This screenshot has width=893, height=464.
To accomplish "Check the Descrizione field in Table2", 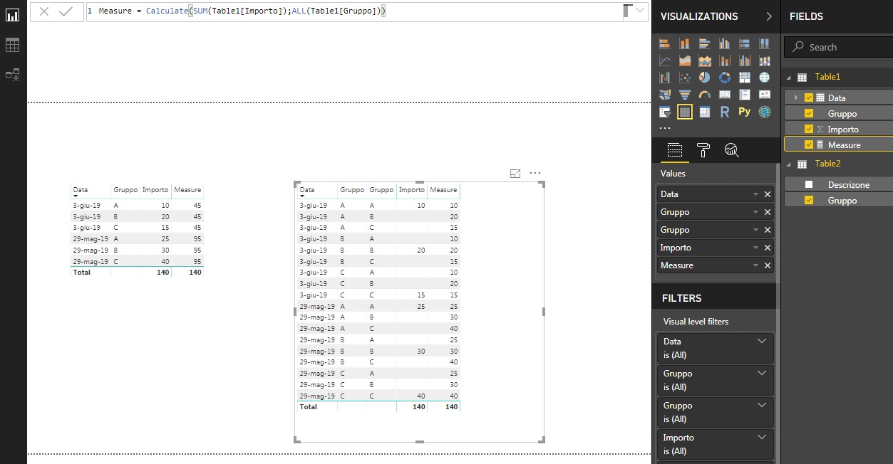I will 809,184.
